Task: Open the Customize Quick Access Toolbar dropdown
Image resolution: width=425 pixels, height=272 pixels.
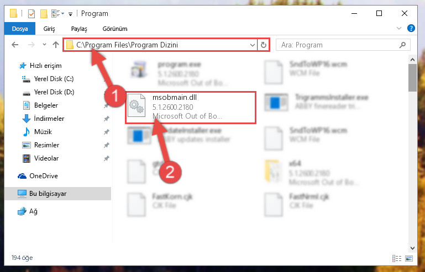Action: point(71,14)
